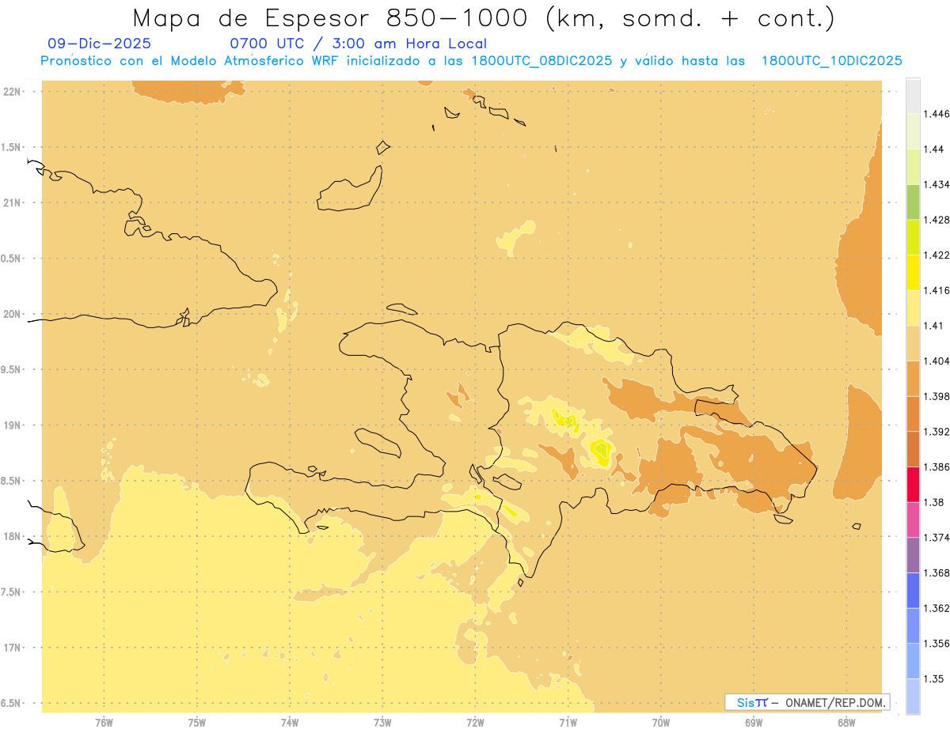Click the "18N" latitude label

13,537
